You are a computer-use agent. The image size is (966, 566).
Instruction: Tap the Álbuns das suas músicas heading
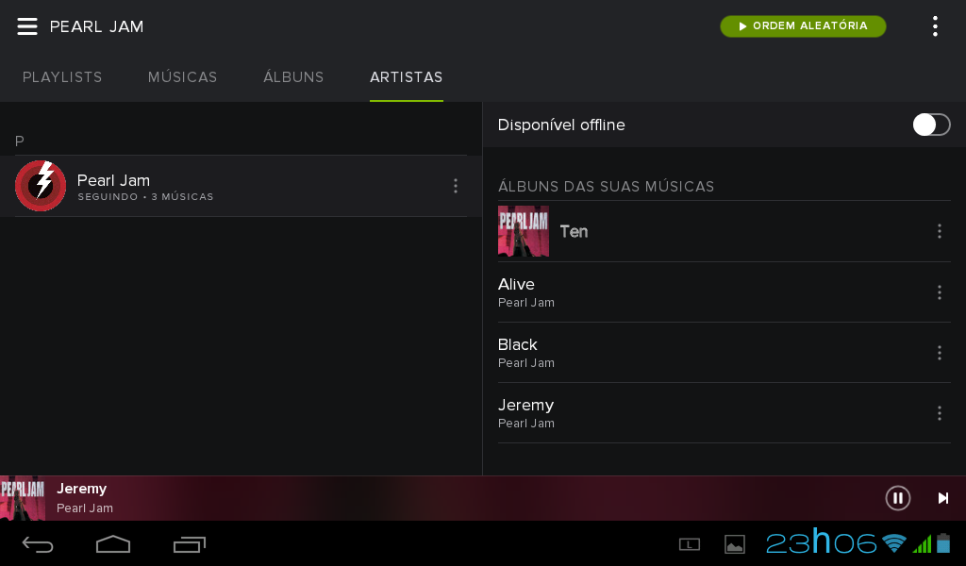coord(606,186)
